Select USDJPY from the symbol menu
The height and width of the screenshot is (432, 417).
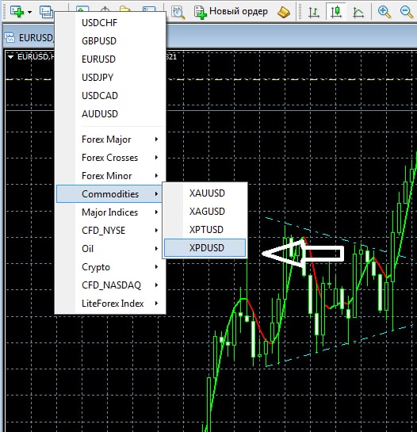pos(110,77)
